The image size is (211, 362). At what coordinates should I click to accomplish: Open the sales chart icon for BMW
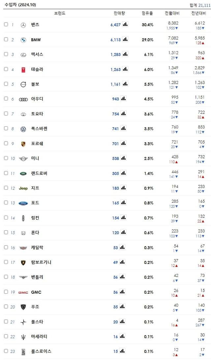125,39
